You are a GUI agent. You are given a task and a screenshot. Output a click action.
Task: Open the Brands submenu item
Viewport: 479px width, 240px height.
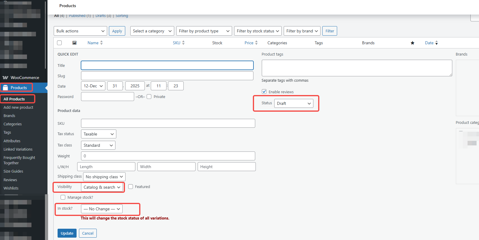tap(9, 116)
